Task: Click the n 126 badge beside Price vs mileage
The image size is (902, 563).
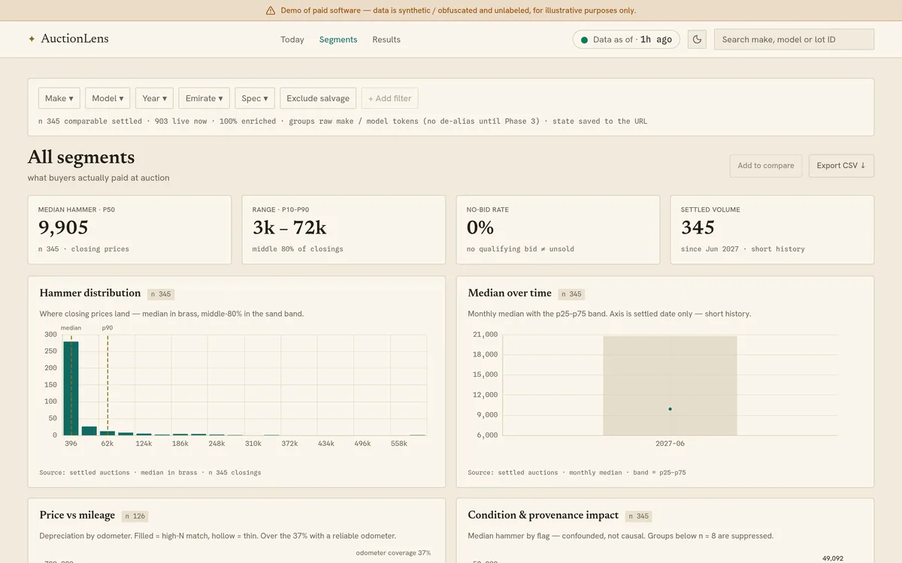Action: 135,516
